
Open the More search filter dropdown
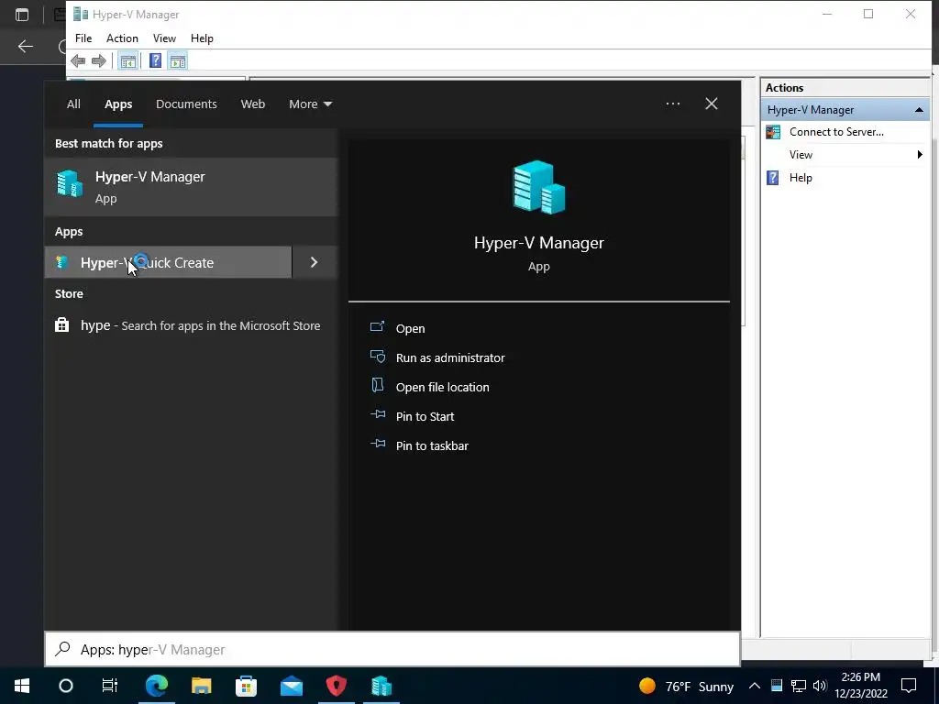tap(310, 104)
